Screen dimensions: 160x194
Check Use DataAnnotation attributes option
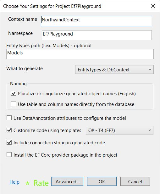tap(9, 118)
